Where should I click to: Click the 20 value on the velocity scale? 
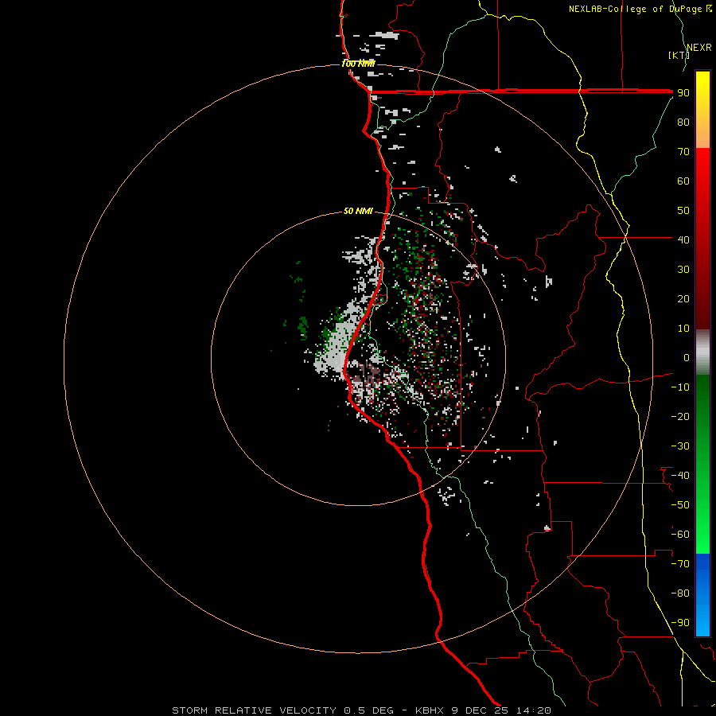coord(683,298)
